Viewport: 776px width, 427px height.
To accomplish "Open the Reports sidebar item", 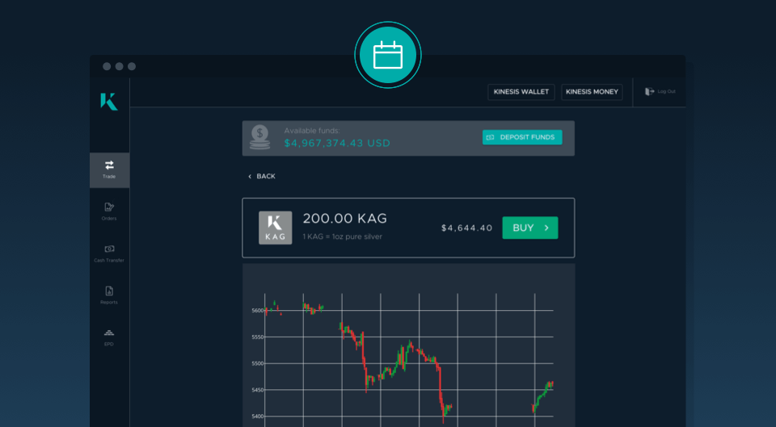I will tap(109, 295).
